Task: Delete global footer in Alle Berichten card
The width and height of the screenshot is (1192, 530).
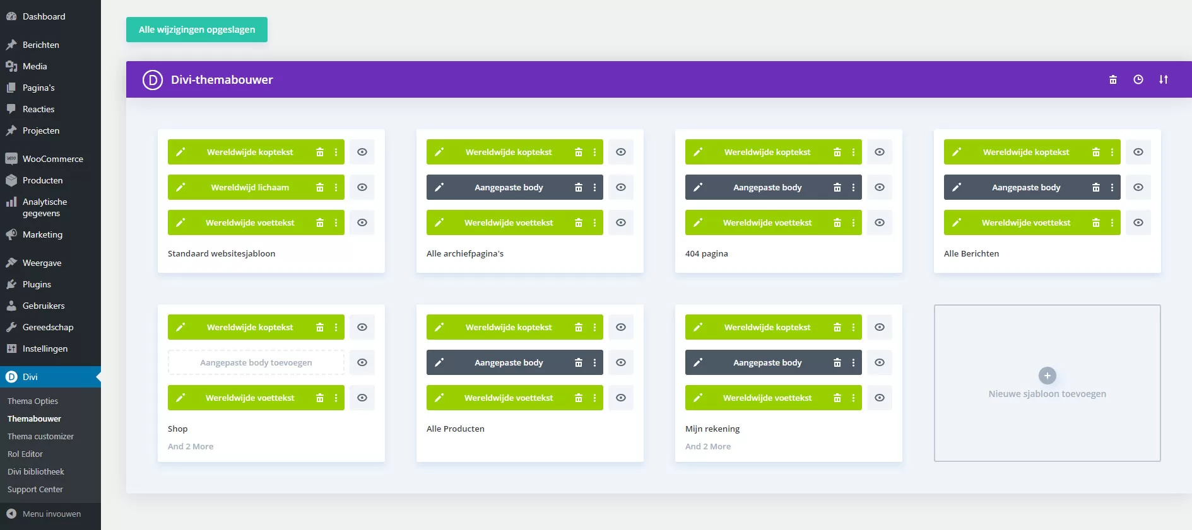Action: tap(1096, 222)
